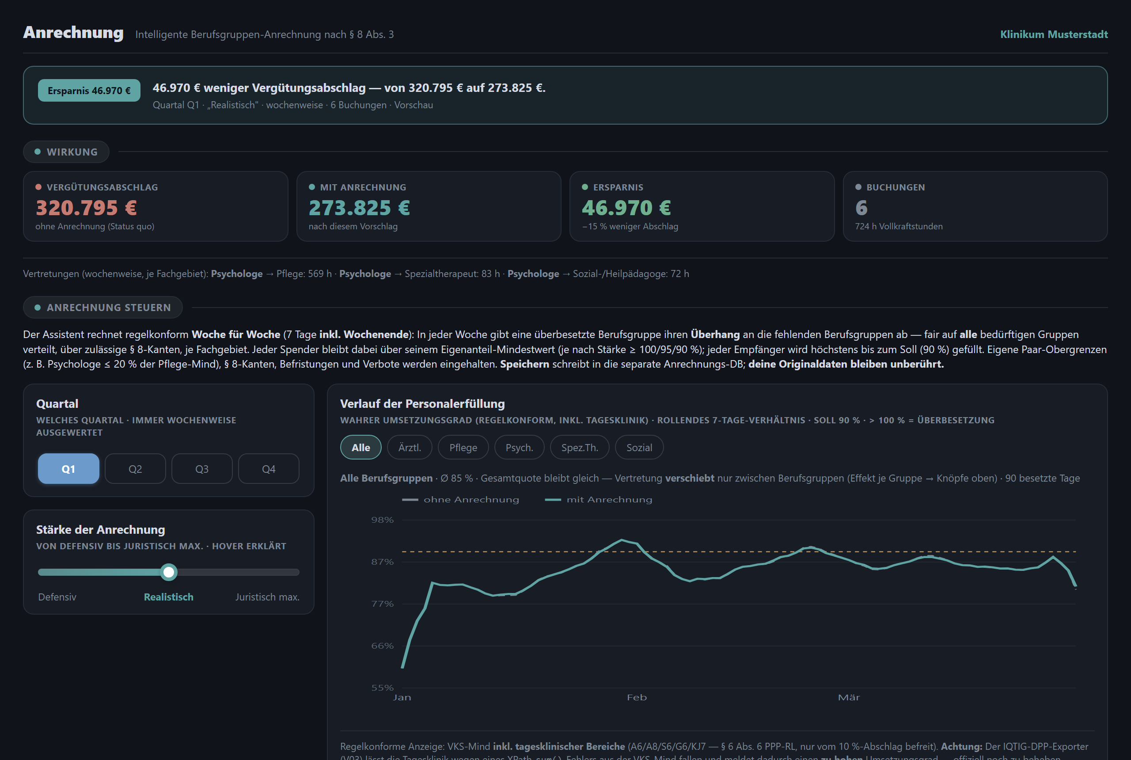Screen dimensions: 1131x760
Task: Set strength to Defensiv label
Action: pos(57,597)
